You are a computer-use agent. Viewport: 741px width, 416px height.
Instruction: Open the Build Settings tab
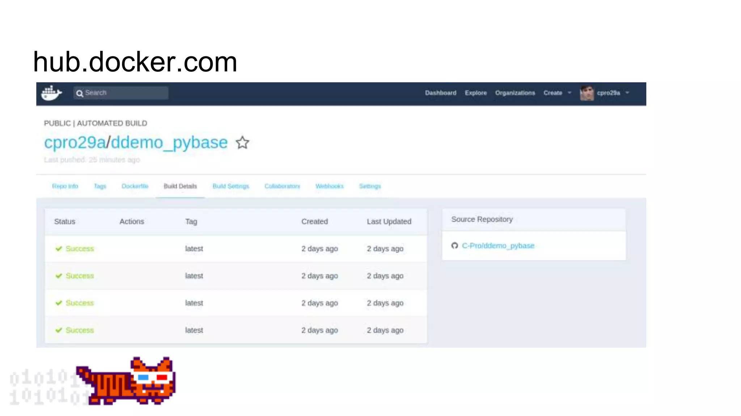tap(231, 186)
